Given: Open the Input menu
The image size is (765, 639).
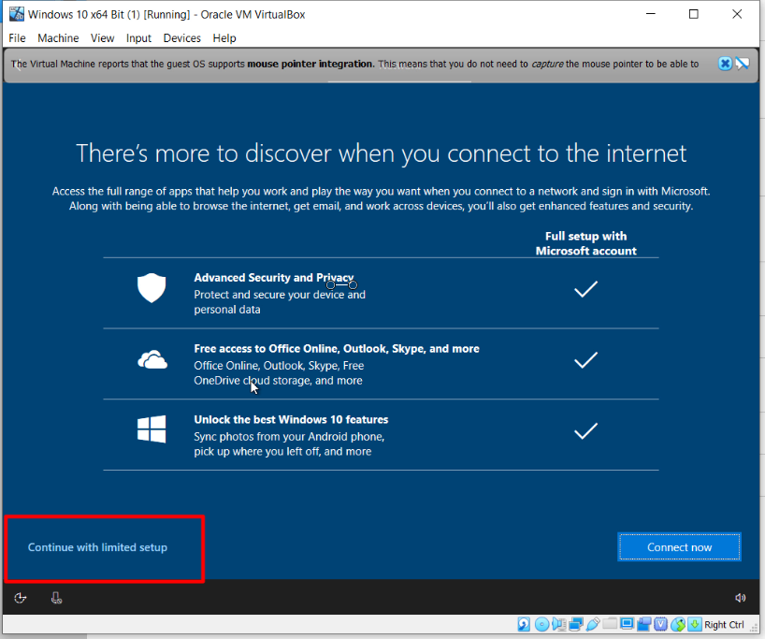Looking at the screenshot, I should click(x=138, y=38).
